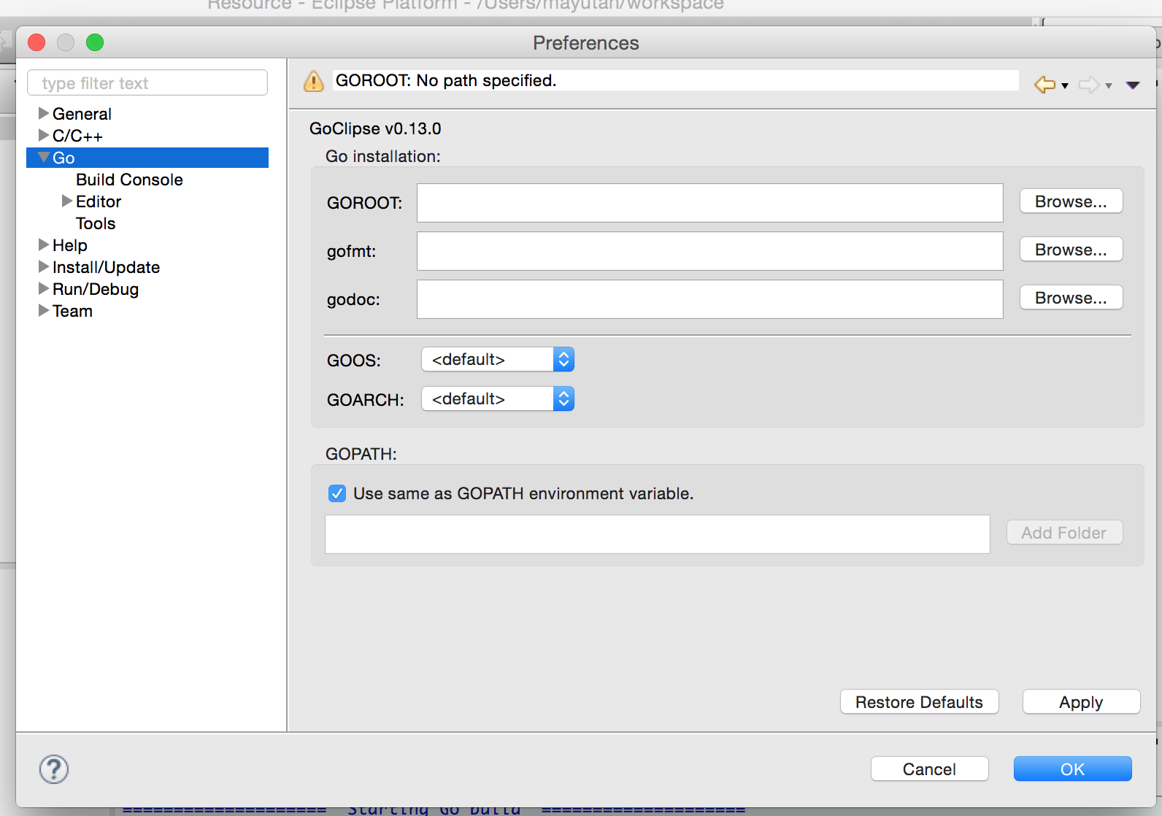Confirm preferences with OK button
Screen dimensions: 1162x816
1072,769
